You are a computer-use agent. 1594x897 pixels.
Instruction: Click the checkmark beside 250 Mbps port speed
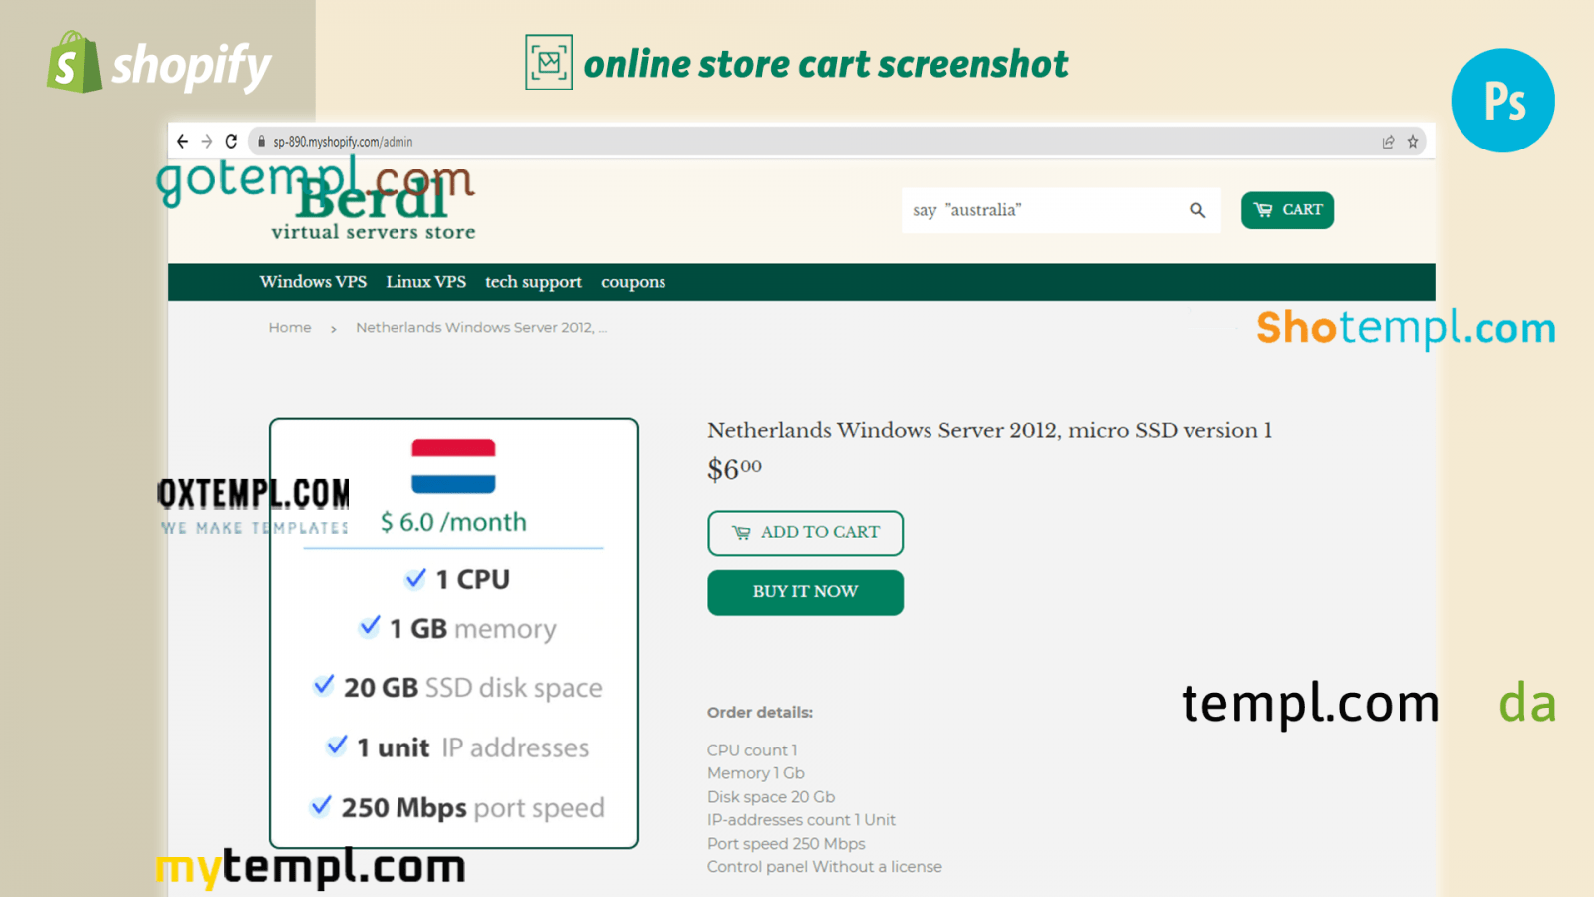pos(321,806)
